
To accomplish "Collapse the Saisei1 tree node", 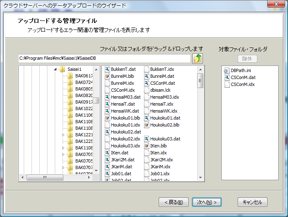I will click(x=55, y=69).
